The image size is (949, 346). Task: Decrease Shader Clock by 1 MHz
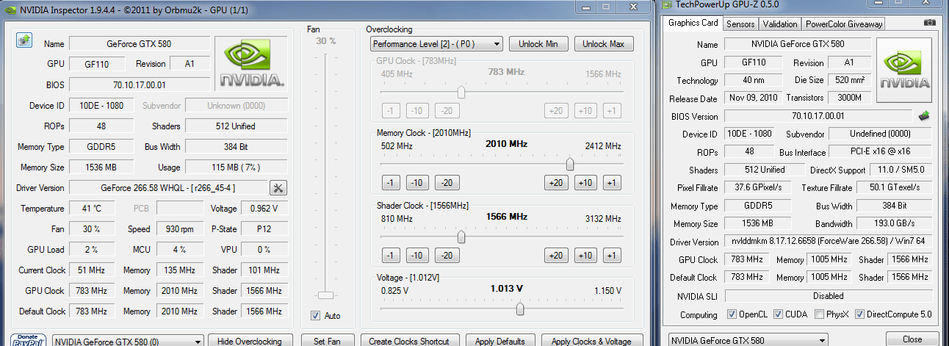(391, 255)
